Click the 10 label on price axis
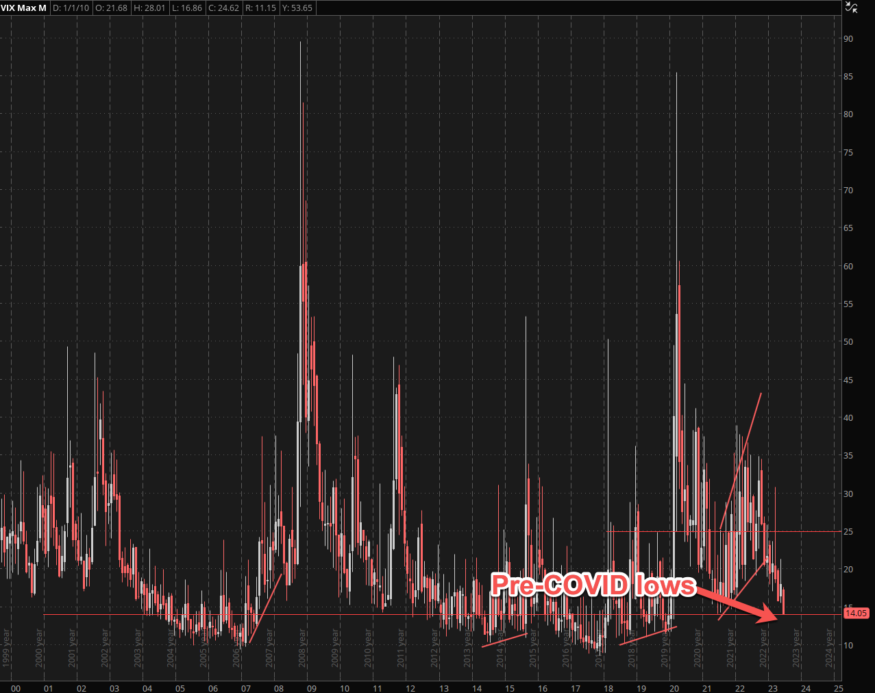The image size is (875, 693). coord(848,645)
